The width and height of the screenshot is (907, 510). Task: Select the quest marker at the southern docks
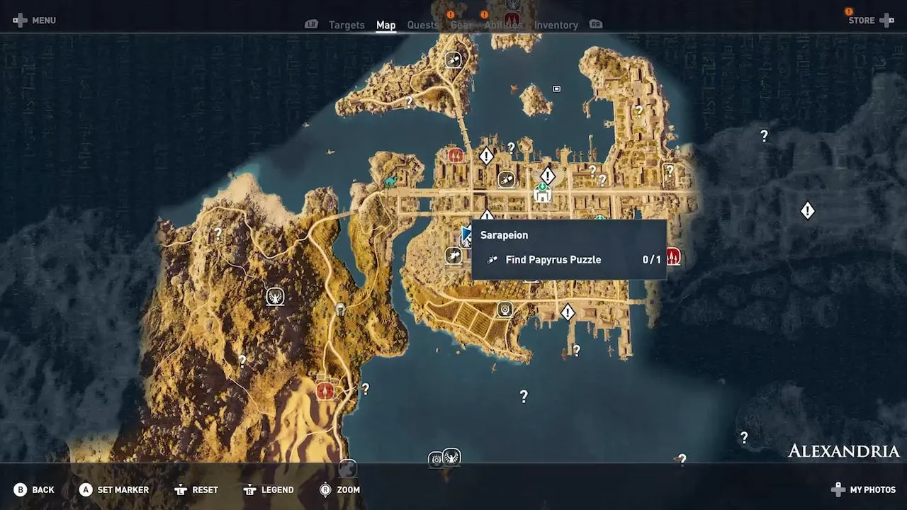pos(568,312)
